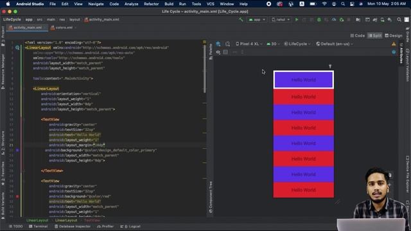This screenshot has width=411, height=231.
Task: Click the Make Project hammer icon
Action: (241, 19)
